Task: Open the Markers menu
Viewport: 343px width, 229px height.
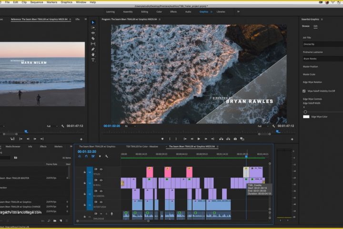Action: [52, 2]
